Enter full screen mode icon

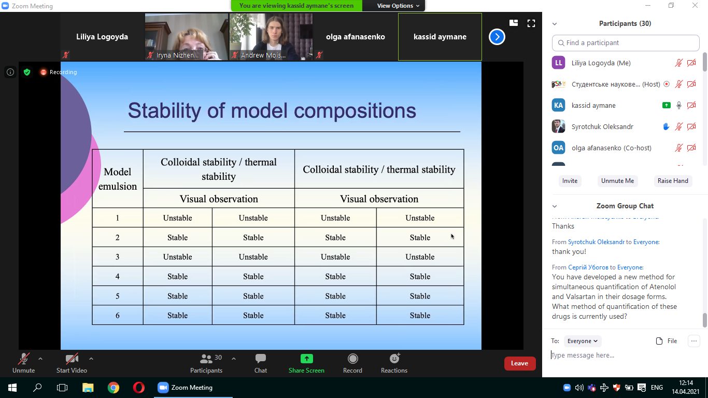pyautogui.click(x=531, y=23)
